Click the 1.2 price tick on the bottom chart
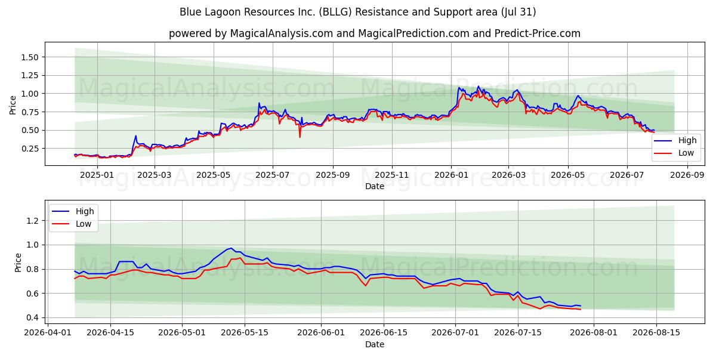The image size is (716, 358). click(x=33, y=221)
